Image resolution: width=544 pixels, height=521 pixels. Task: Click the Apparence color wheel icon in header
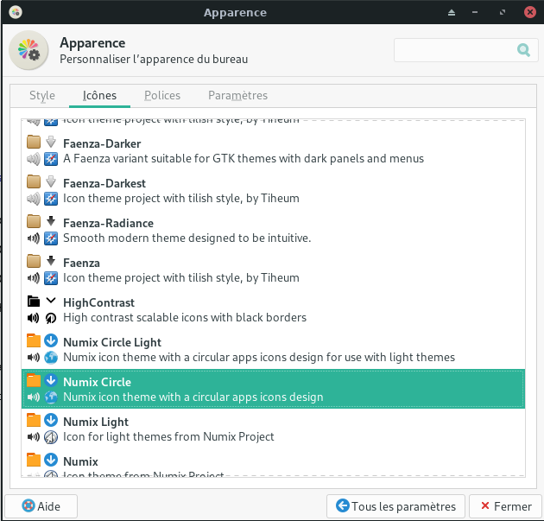28,51
